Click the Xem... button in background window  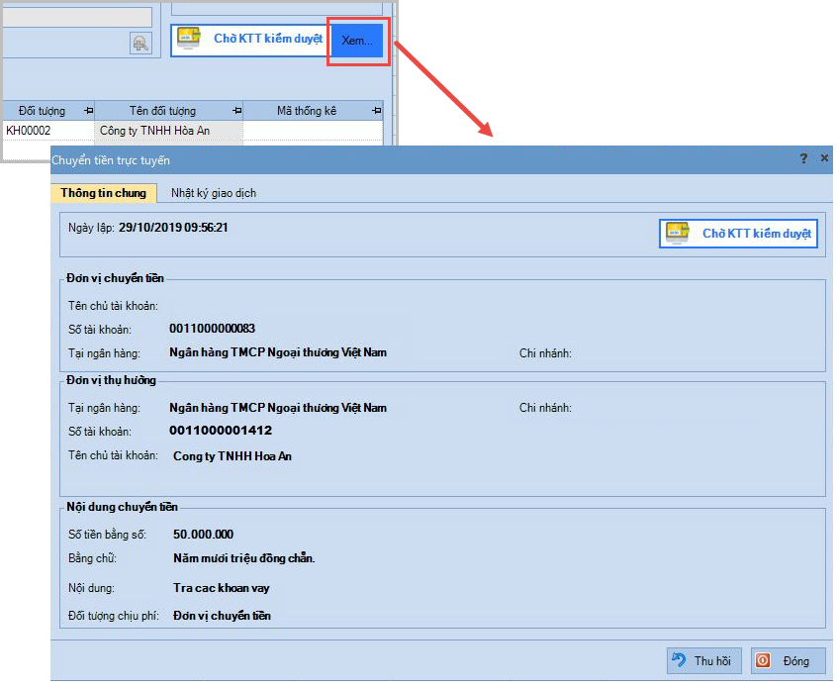357,41
